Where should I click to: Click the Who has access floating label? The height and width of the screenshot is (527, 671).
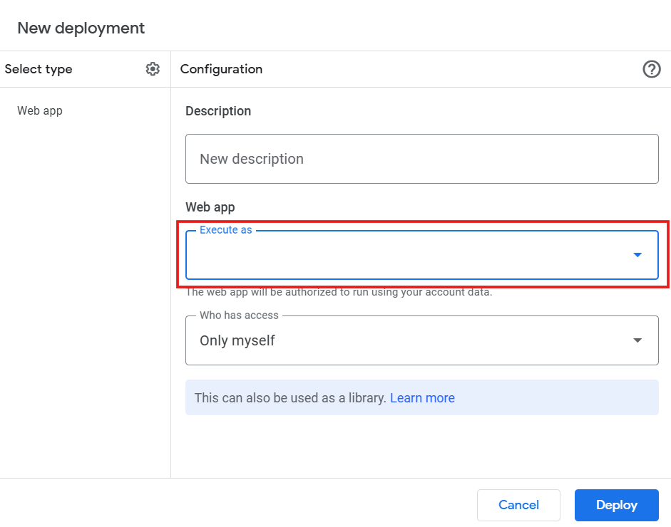239,315
